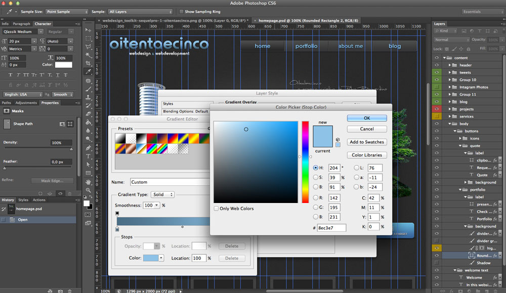Viewport: 506px width, 293px height.
Task: Open Color Libraries
Action: click(x=367, y=155)
